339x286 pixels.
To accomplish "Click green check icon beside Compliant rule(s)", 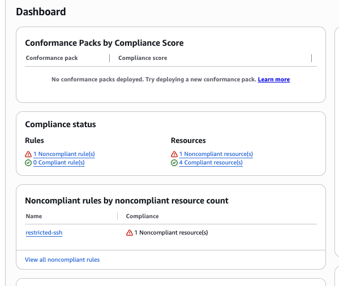I will click(x=28, y=163).
